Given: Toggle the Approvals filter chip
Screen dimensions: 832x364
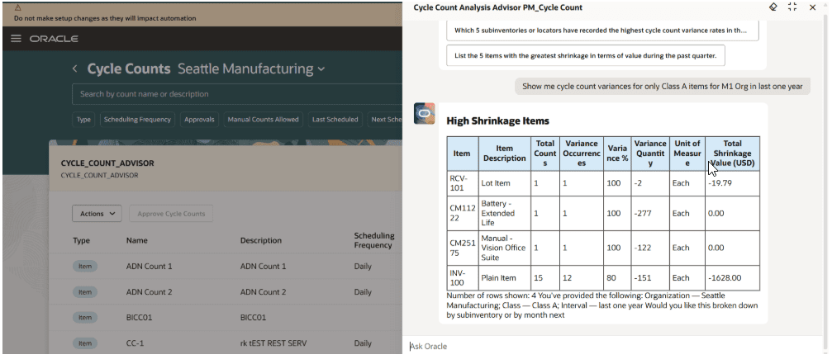Looking at the screenshot, I should pyautogui.click(x=199, y=120).
